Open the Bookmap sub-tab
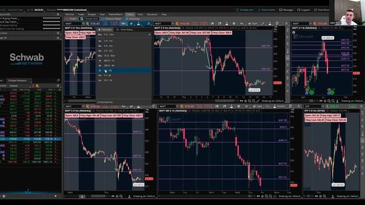 (133, 19)
